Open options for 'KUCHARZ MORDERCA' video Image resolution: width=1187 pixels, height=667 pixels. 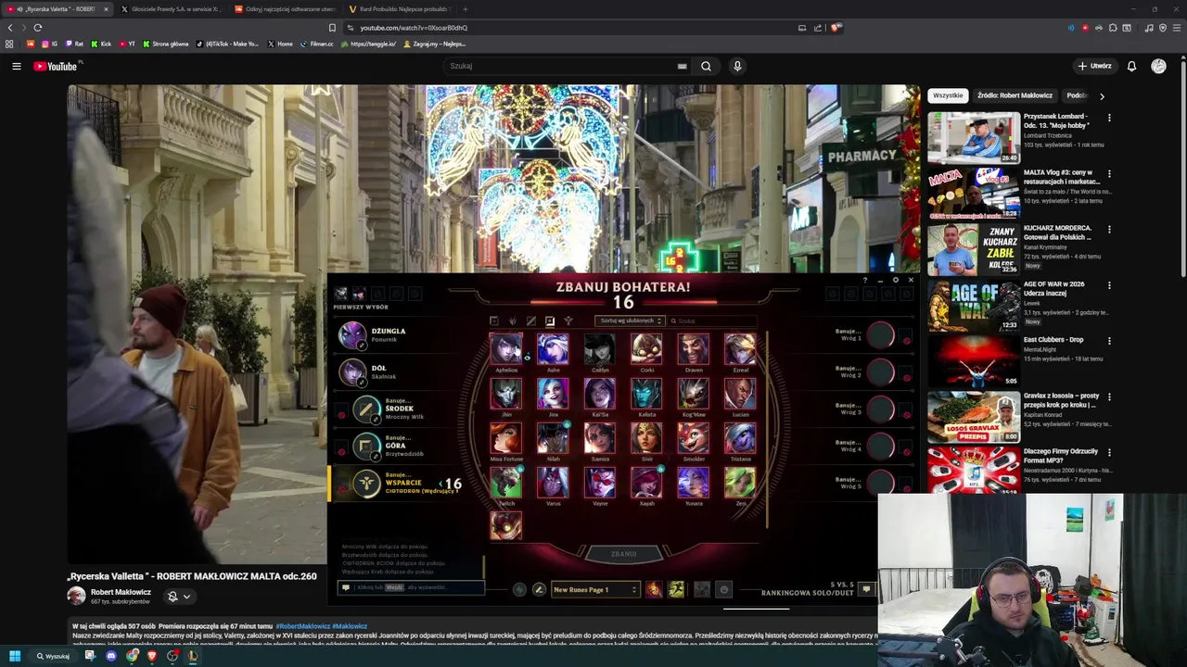pos(1109,229)
